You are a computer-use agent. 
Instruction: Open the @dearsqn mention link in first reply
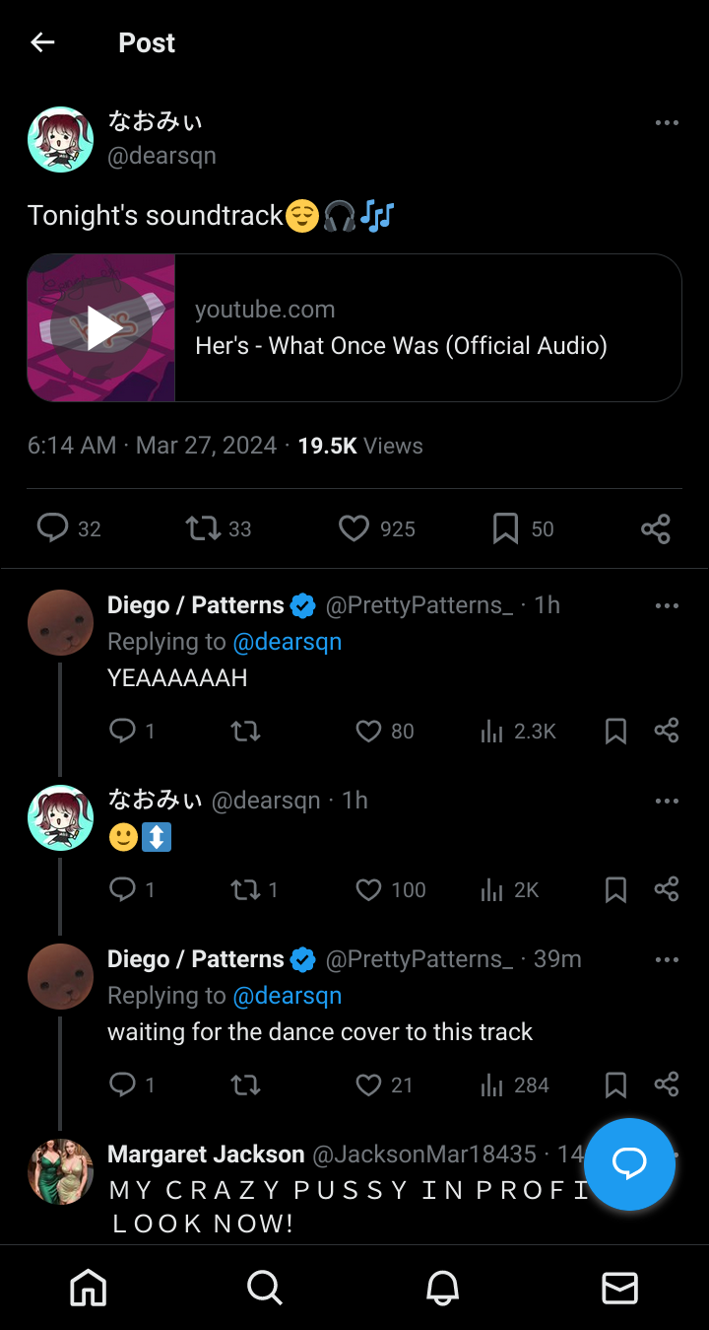tap(287, 642)
